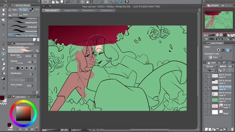The height and width of the screenshot is (132, 235).
Task: Zoom in using Navigator plus icon
Action: 221,35
